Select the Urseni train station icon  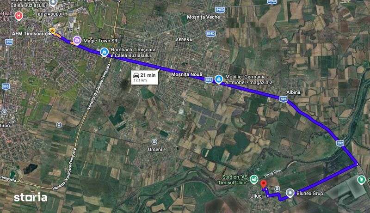pos(154,142)
